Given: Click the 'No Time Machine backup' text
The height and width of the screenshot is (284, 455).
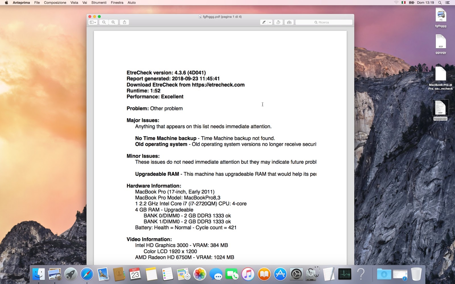Looking at the screenshot, I should click(x=166, y=138).
